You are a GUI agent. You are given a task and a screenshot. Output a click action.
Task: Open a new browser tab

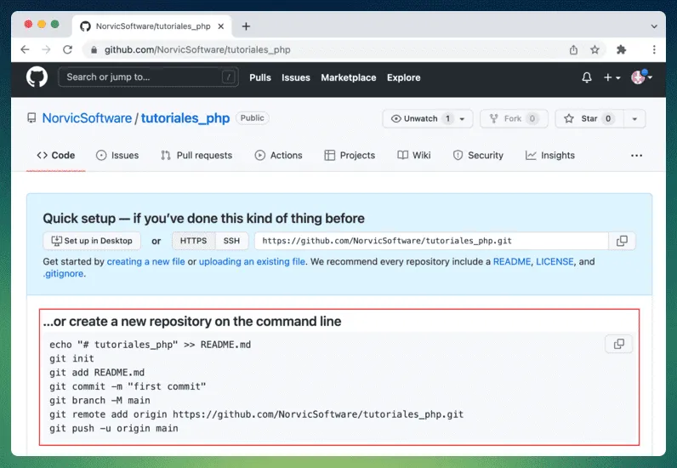click(x=246, y=26)
